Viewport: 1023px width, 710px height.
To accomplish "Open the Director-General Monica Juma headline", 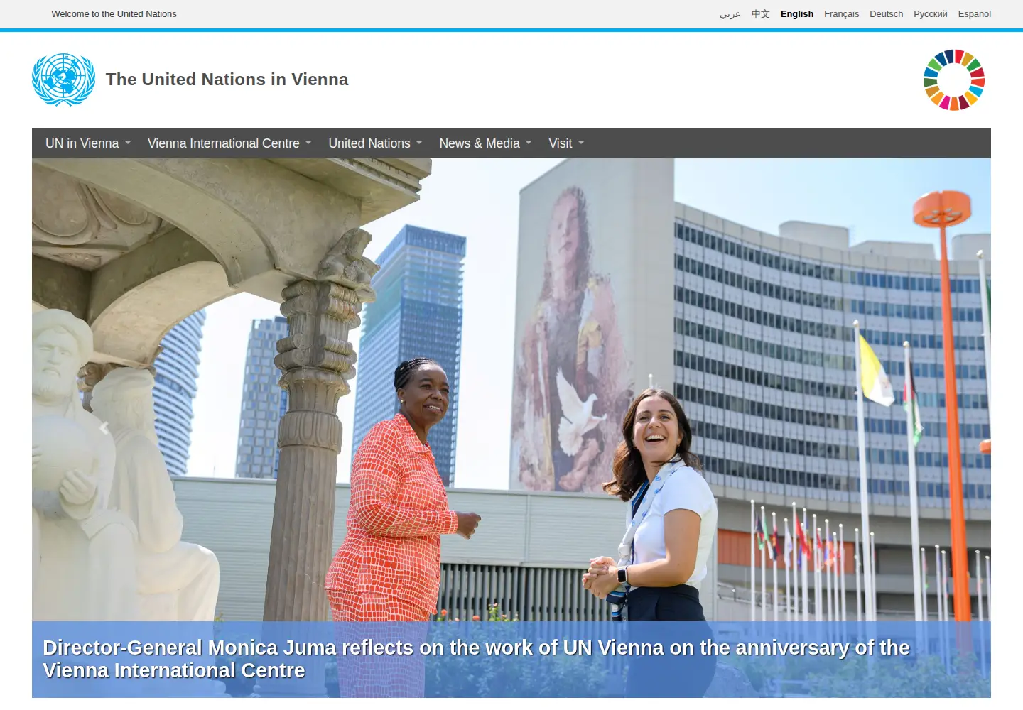I will [476, 659].
